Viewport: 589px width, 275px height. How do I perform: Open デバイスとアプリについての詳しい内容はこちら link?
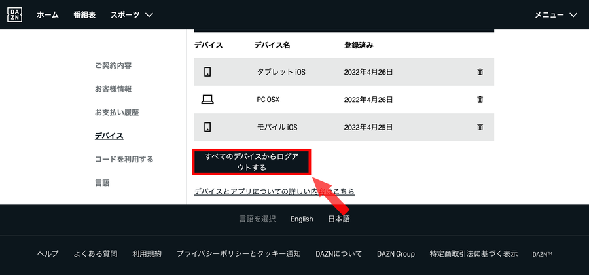(274, 192)
